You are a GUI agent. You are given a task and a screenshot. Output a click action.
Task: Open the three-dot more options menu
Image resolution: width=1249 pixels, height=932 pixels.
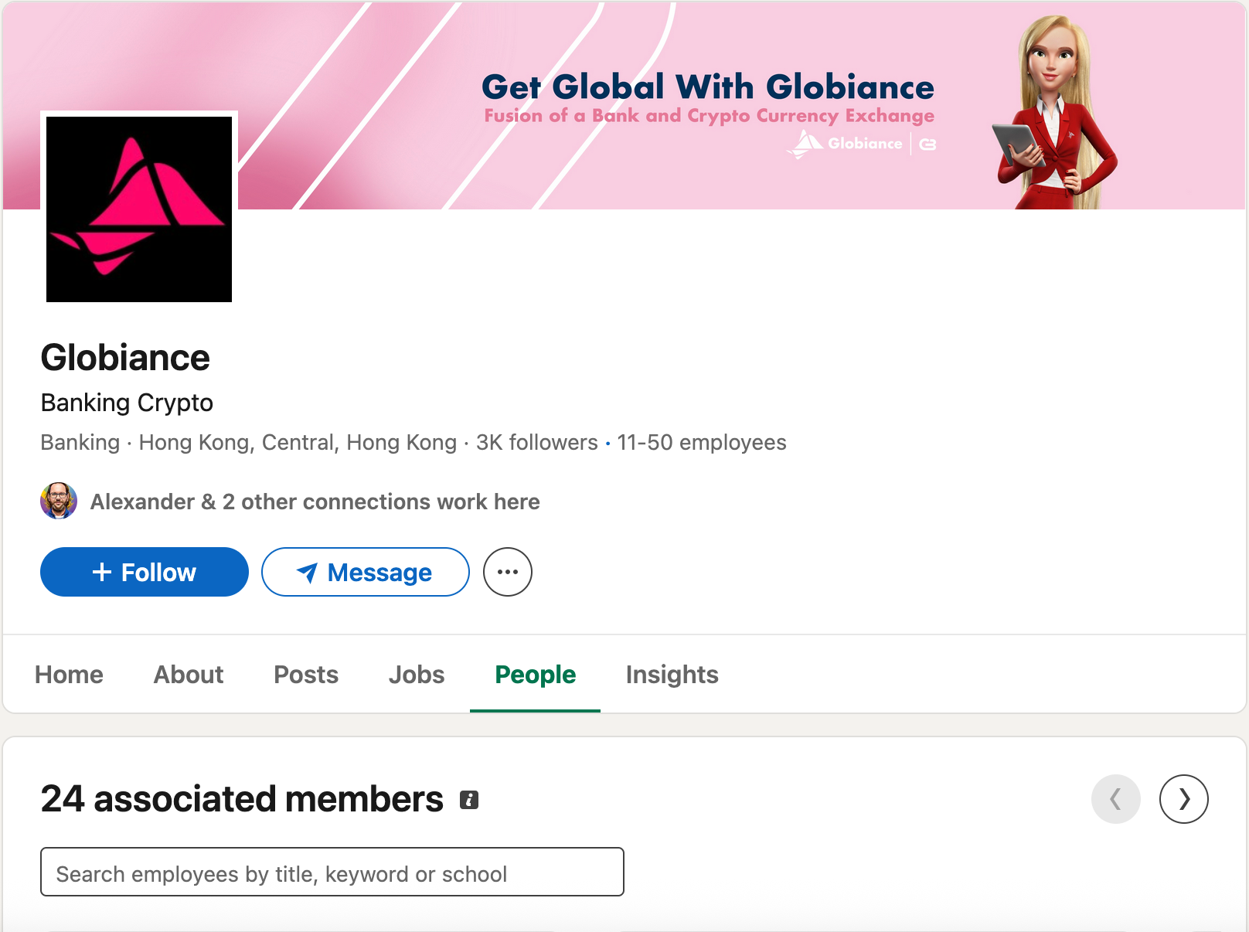[x=507, y=572]
